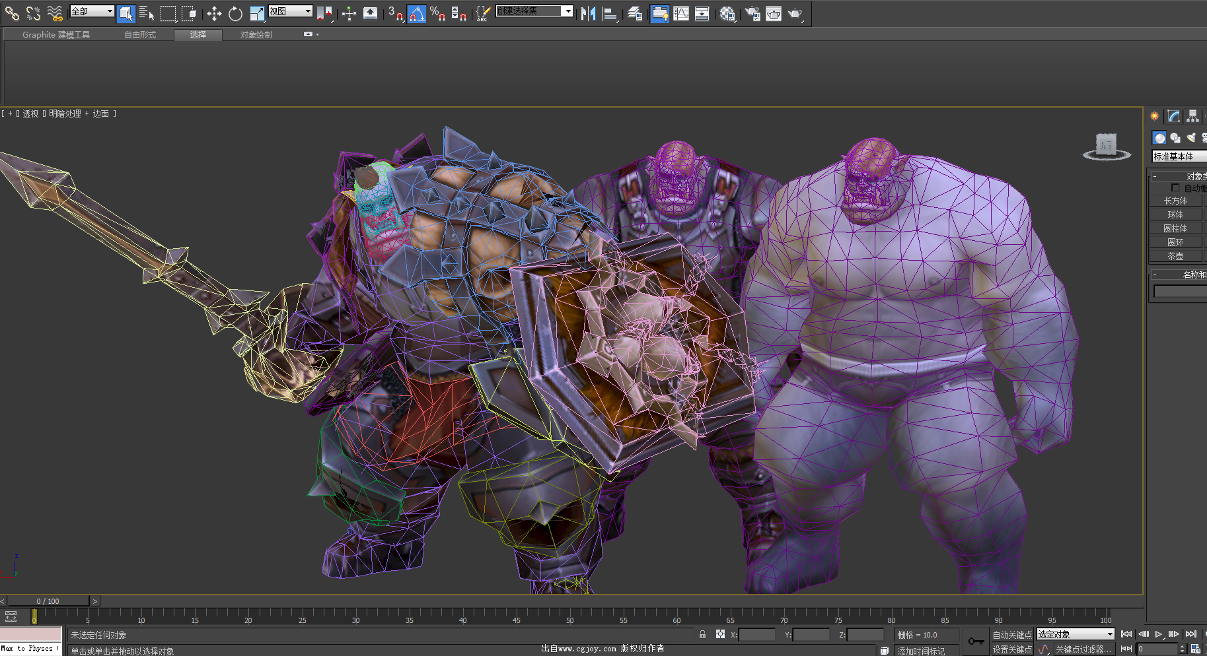Image resolution: width=1207 pixels, height=656 pixels.
Task: Activate the Select and Scale tool
Action: point(256,13)
